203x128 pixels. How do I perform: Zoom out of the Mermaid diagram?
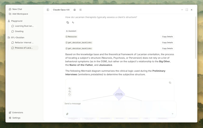click(x=70, y=92)
